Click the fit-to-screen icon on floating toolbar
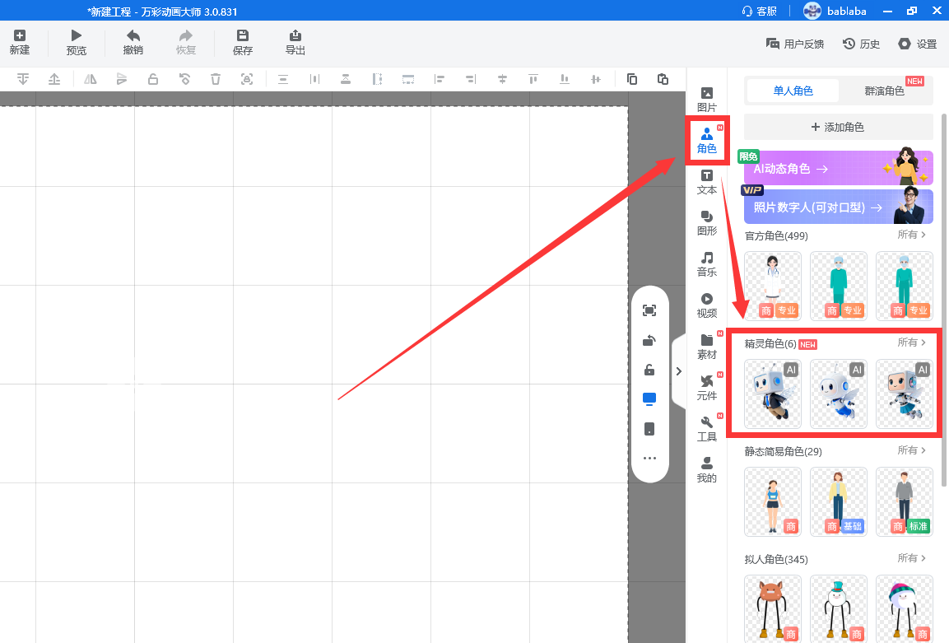 [x=649, y=310]
